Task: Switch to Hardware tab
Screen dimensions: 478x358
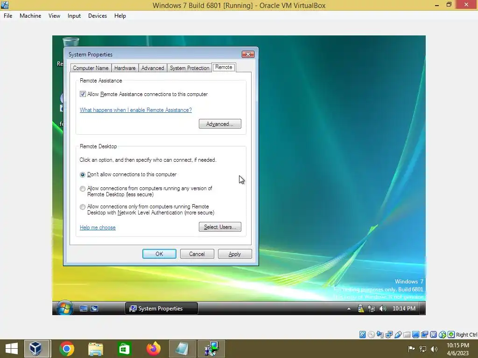Action: (125, 68)
